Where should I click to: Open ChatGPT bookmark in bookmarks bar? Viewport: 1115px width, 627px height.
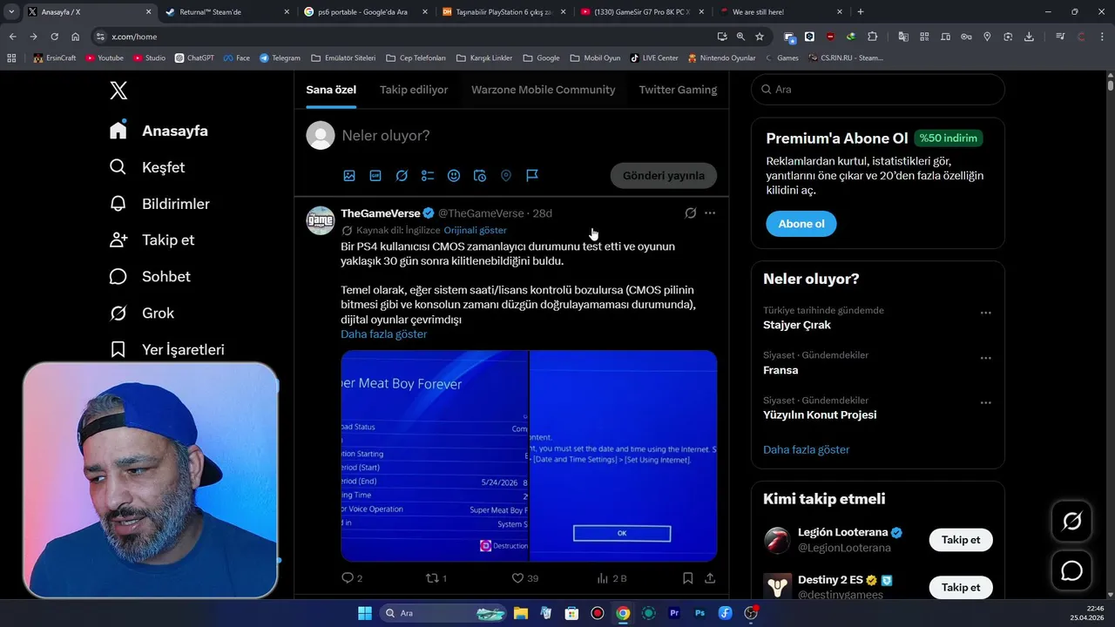click(194, 58)
